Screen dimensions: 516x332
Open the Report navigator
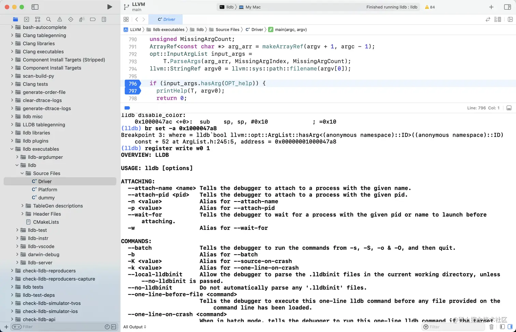tap(104, 19)
